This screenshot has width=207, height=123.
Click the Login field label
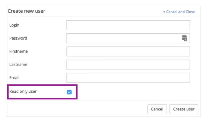point(14,25)
